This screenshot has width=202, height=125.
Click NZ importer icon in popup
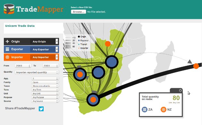coord(164,110)
